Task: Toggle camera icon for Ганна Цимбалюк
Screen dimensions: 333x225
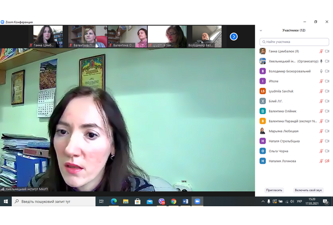Action: click(327, 51)
